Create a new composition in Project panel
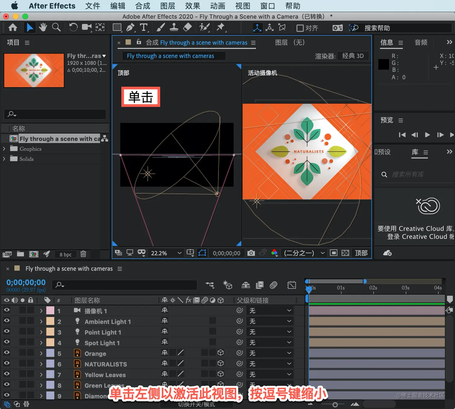This screenshot has width=455, height=409. click(34, 254)
